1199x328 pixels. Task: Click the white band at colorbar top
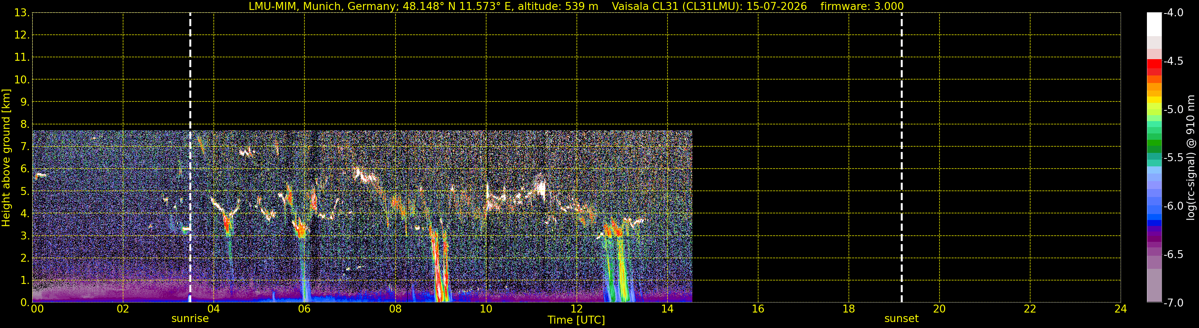[x=1154, y=24]
